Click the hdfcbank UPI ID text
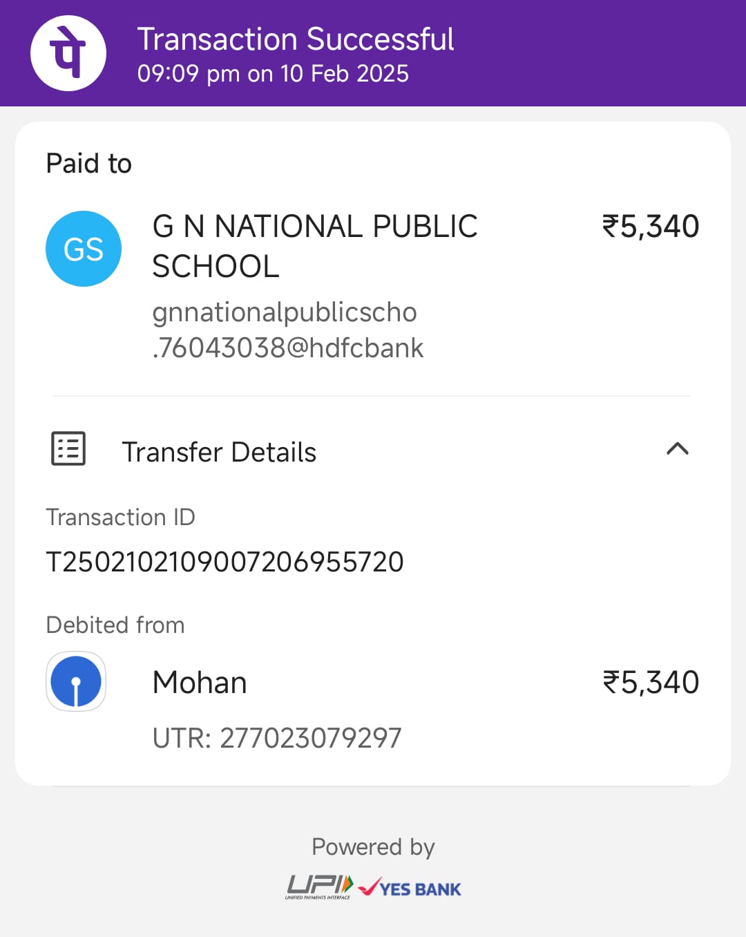The image size is (746, 937). point(287,330)
